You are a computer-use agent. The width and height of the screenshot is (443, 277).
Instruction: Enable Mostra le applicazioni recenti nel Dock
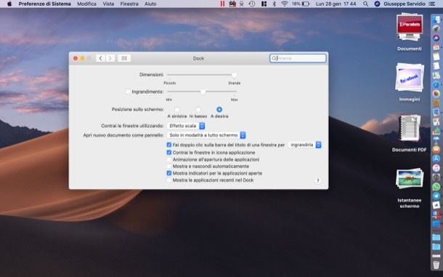(x=169, y=180)
